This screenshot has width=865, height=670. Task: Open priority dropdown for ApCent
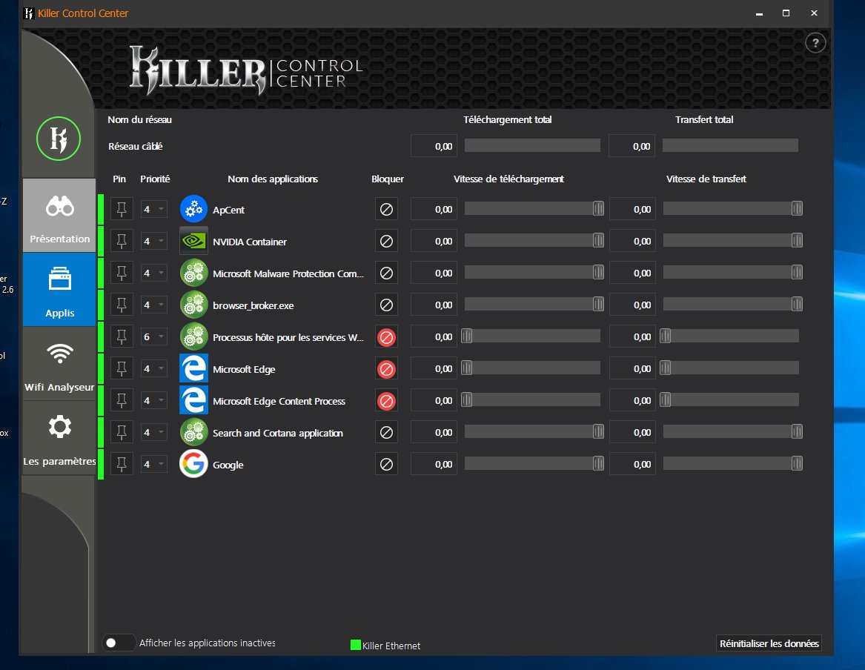pyautogui.click(x=154, y=210)
